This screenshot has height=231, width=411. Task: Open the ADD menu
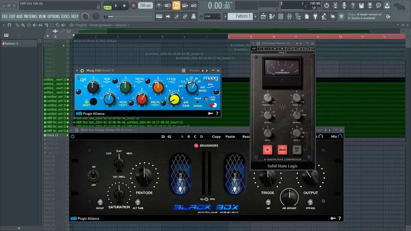click(20, 16)
